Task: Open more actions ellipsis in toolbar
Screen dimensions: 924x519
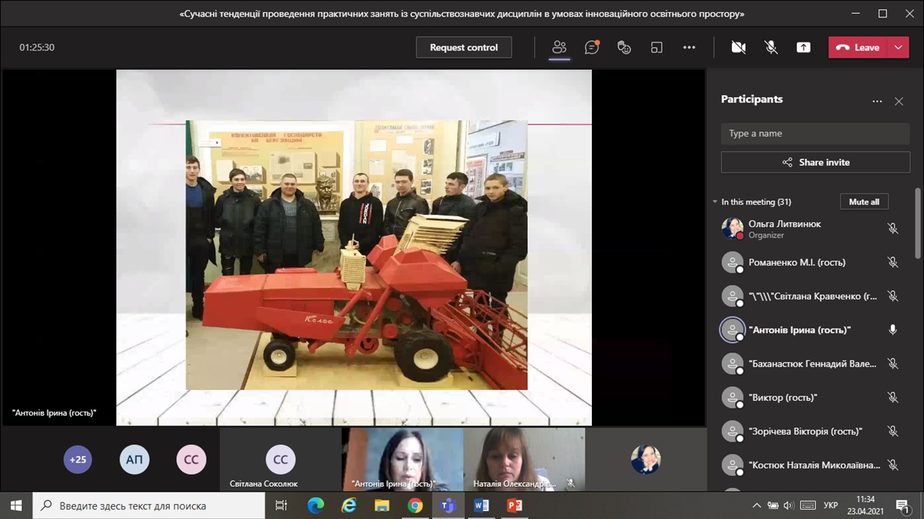Action: tap(689, 48)
